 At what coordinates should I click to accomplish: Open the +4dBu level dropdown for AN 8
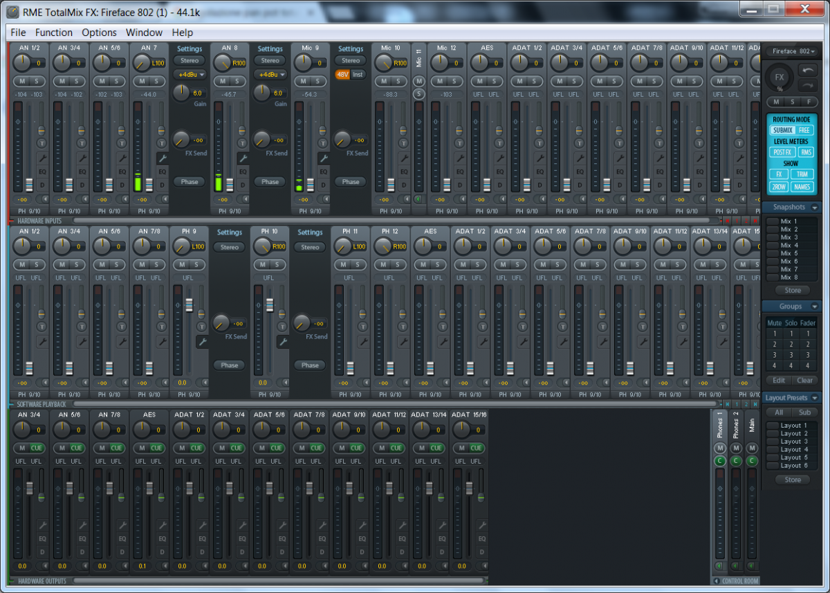pos(270,74)
